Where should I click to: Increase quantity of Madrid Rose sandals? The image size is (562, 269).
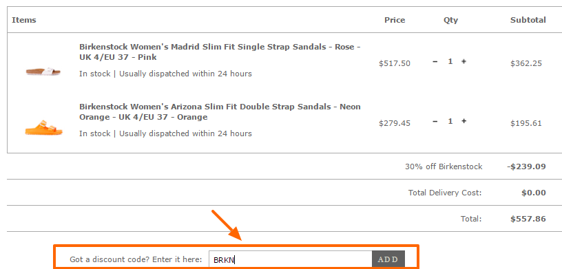[x=464, y=62]
